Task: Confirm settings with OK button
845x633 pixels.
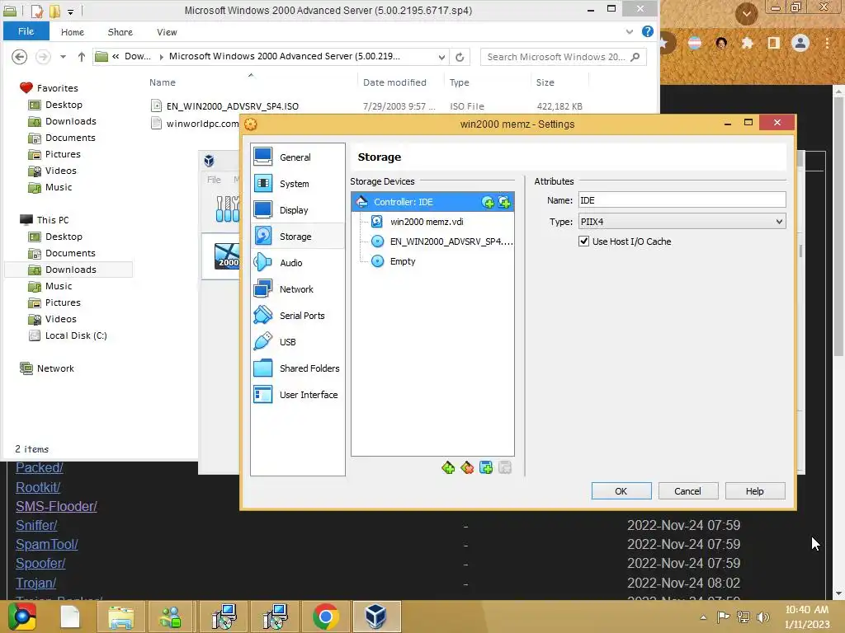Action: coord(621,491)
